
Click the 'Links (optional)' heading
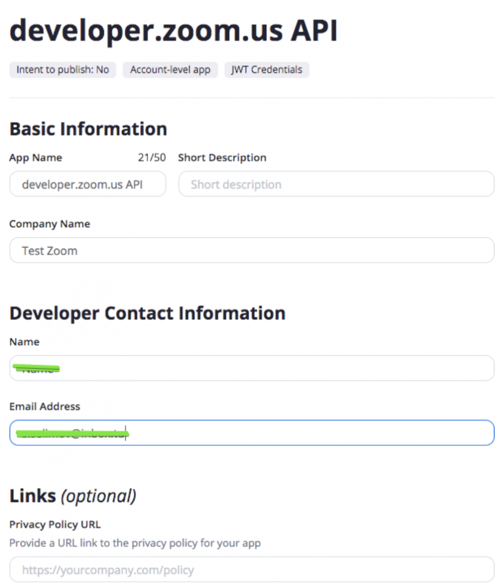73,496
